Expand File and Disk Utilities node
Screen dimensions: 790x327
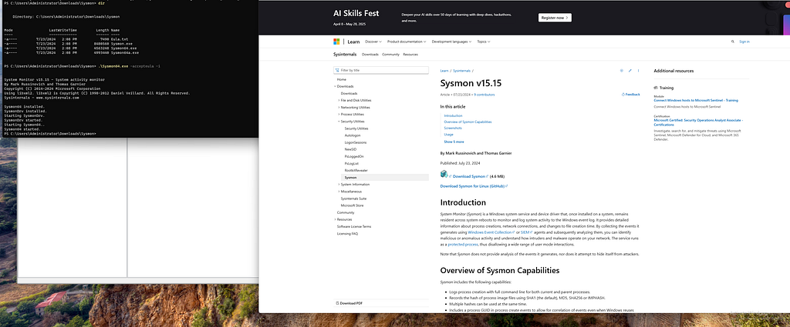[x=339, y=101]
